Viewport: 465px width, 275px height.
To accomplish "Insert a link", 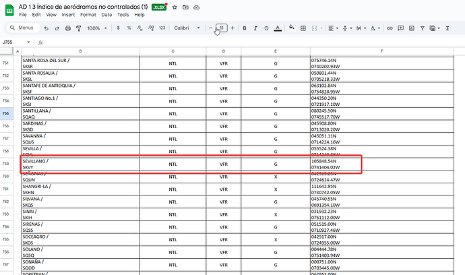I will [390, 28].
